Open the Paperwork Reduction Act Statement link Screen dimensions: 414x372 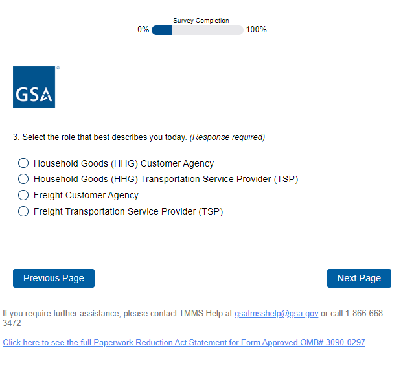(x=183, y=342)
